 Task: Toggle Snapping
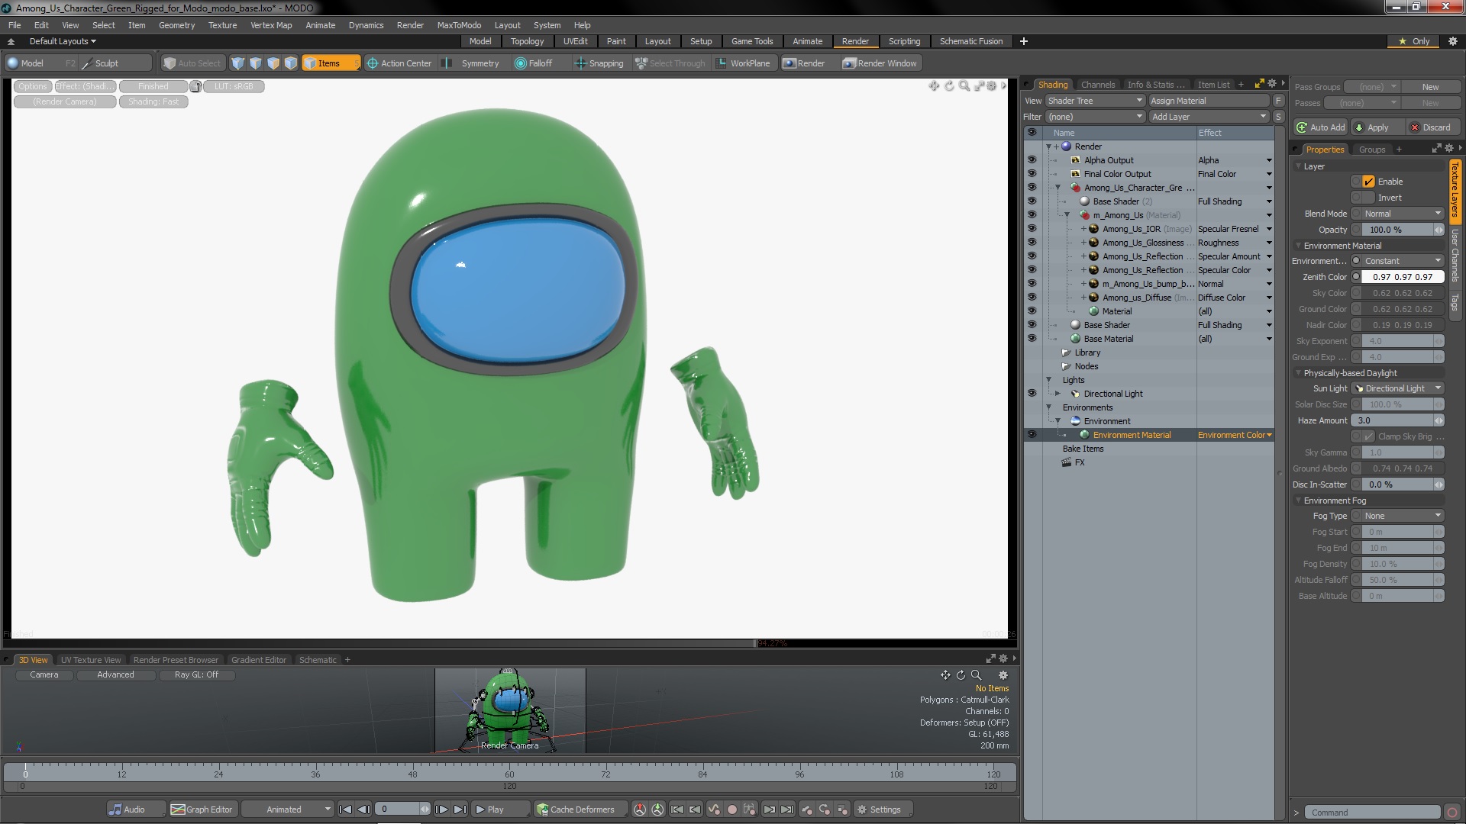[599, 63]
